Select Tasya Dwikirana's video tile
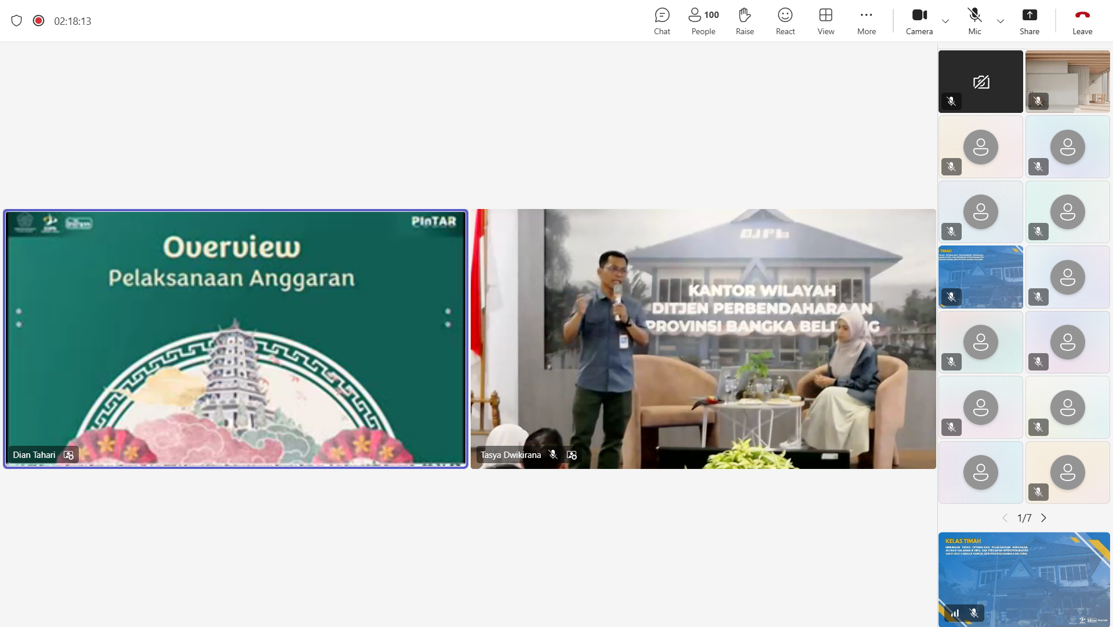 click(x=703, y=339)
